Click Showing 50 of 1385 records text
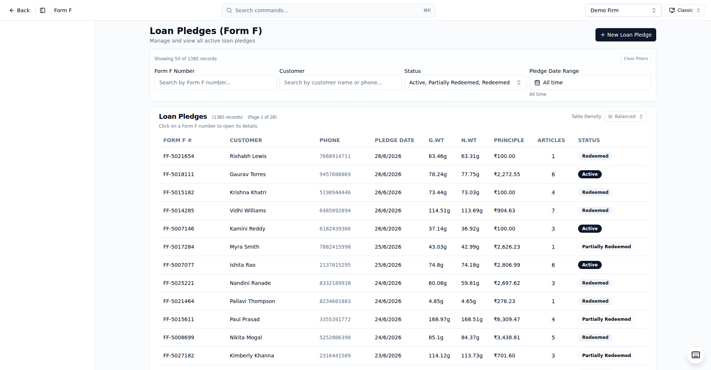 186,59
